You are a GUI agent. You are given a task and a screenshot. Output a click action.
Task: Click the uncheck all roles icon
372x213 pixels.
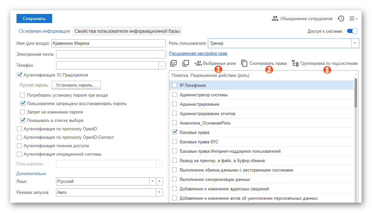(186, 64)
